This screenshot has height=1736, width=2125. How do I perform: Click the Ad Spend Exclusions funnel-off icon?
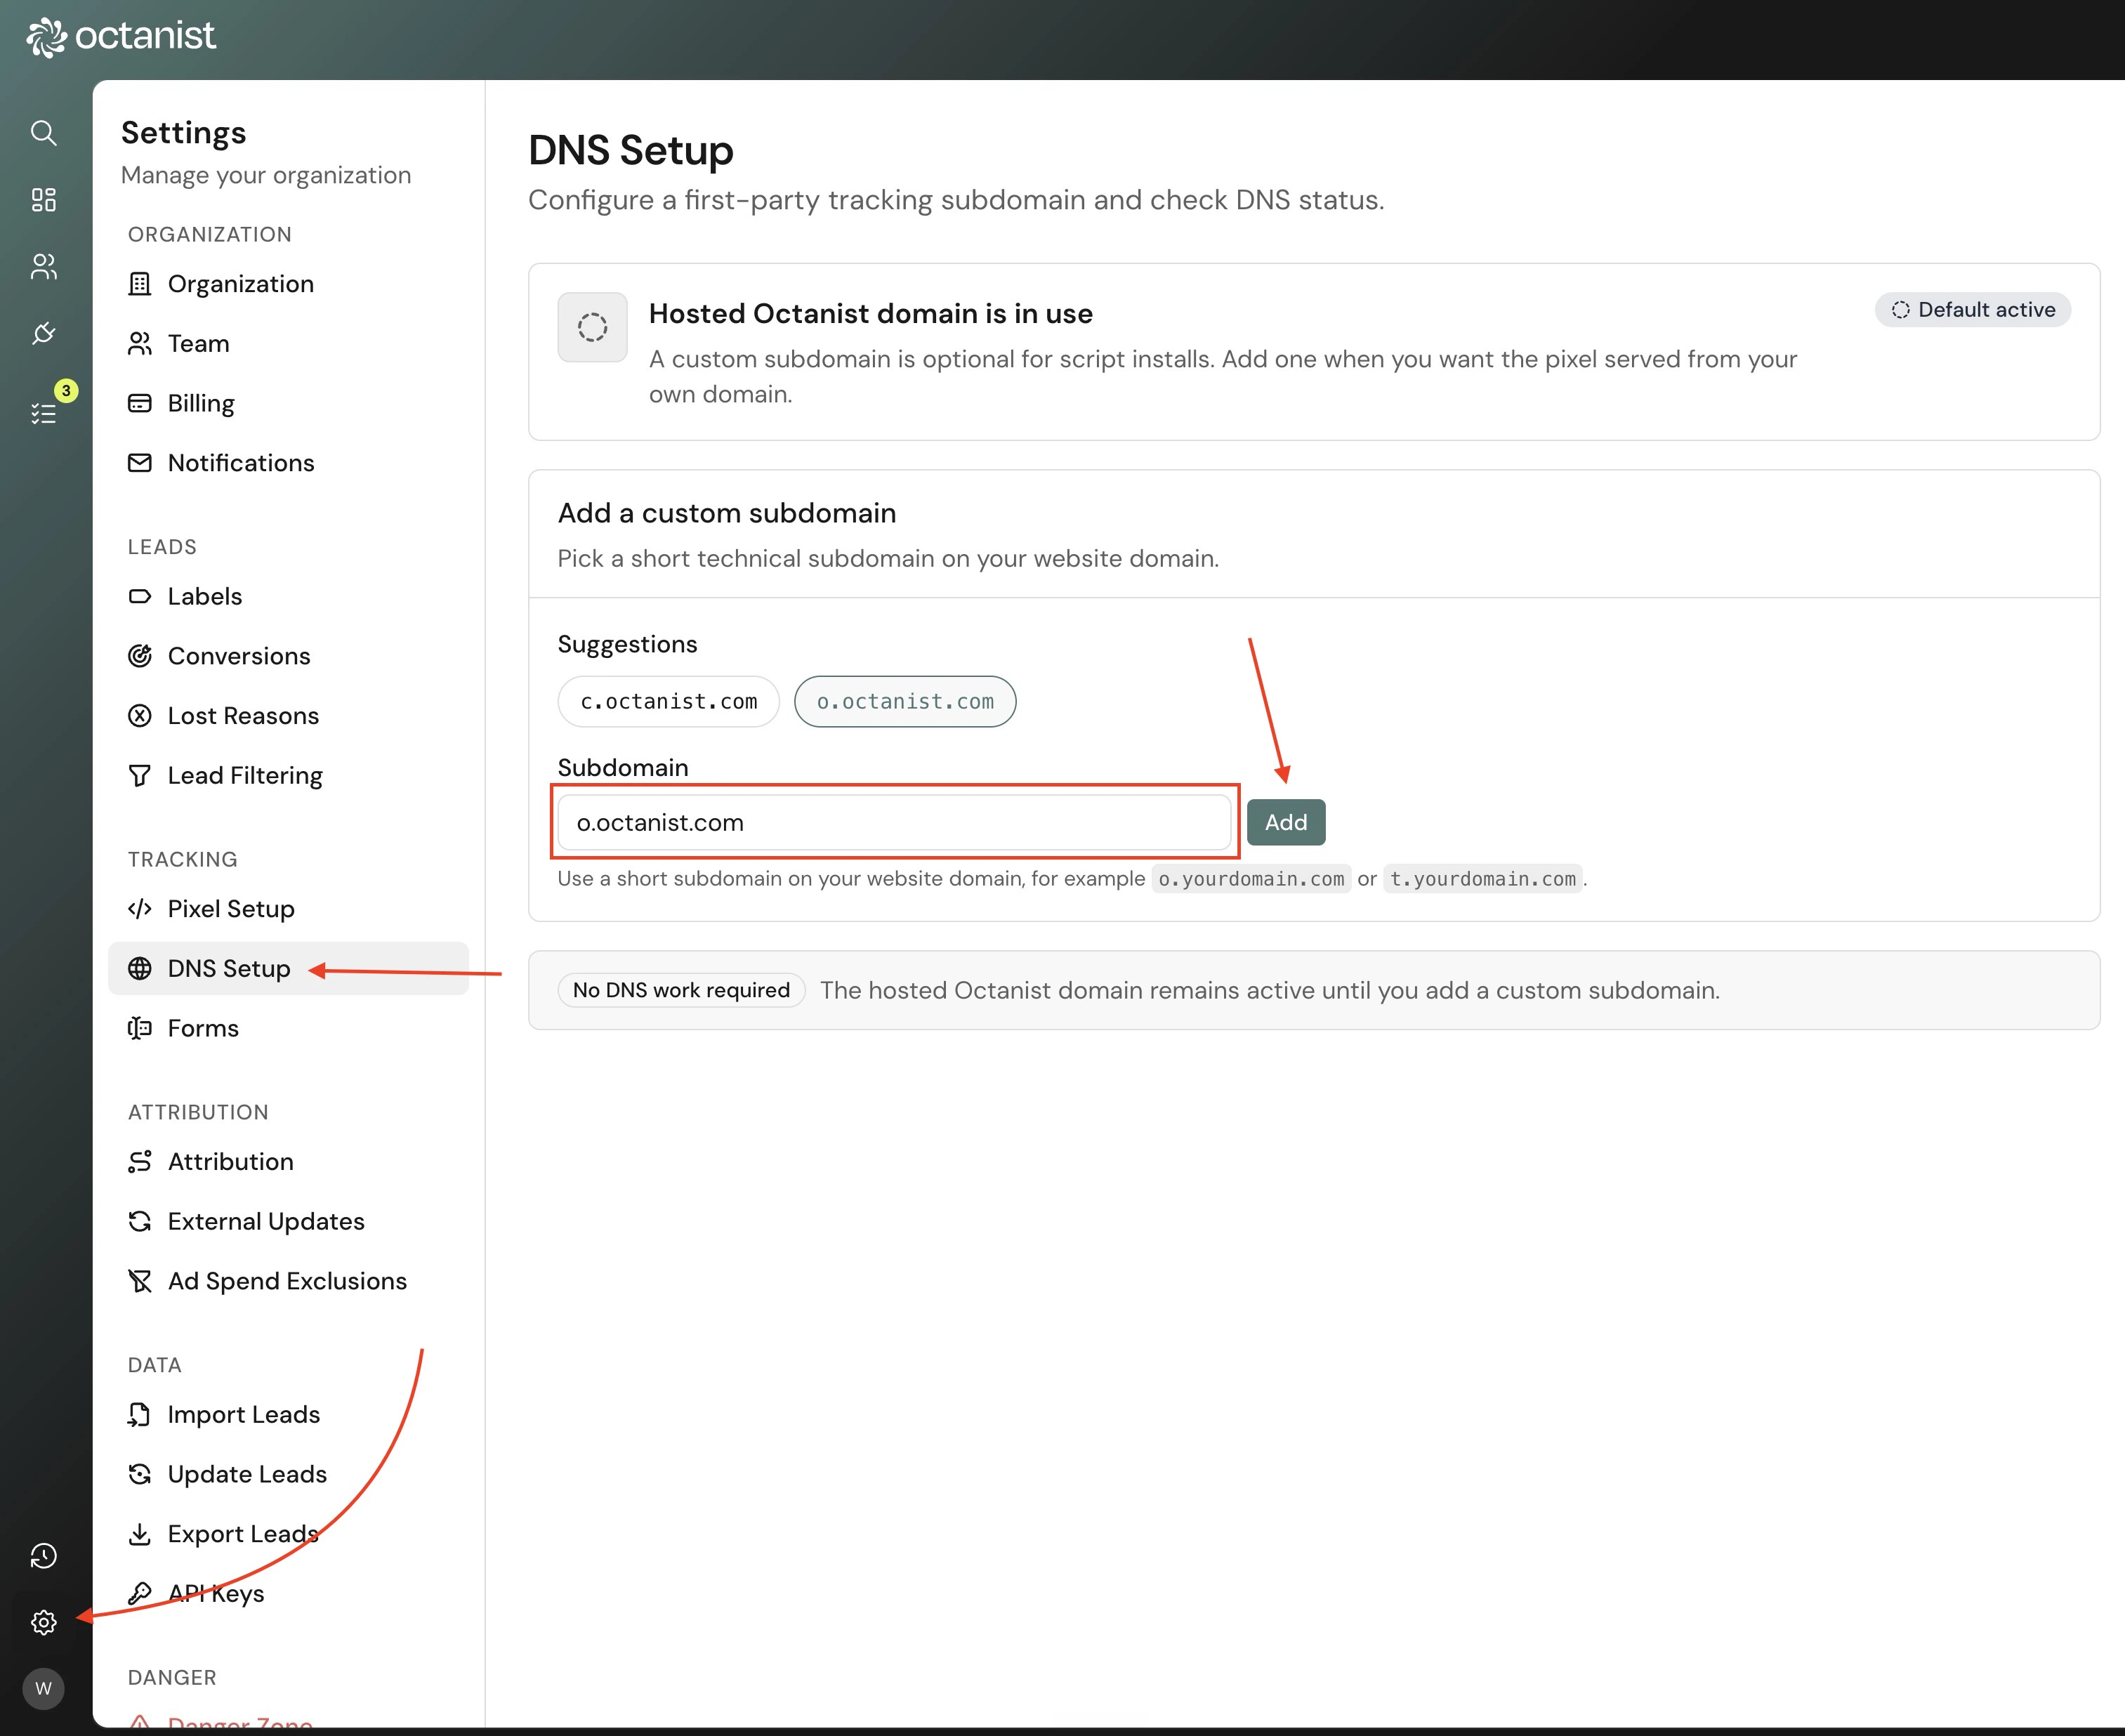click(140, 1281)
